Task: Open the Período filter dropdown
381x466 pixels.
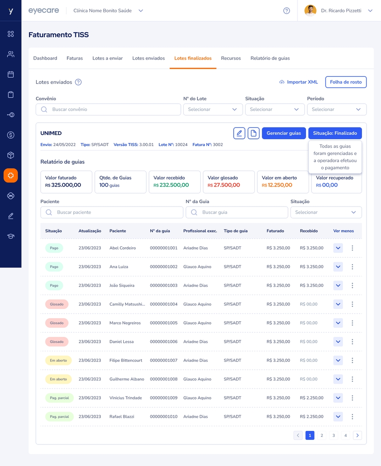Action: coord(337,109)
